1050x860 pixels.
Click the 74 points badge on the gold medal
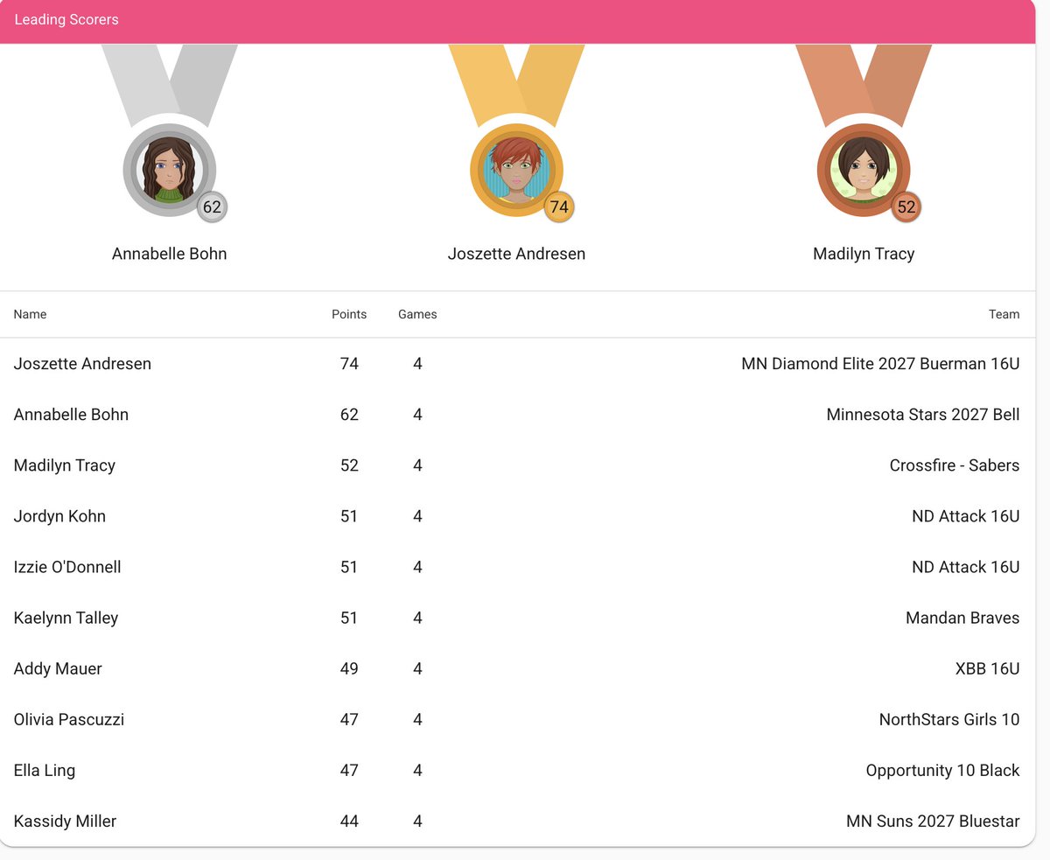coord(559,207)
